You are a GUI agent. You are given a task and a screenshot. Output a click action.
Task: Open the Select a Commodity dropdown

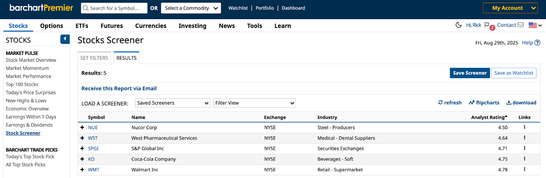click(x=191, y=8)
